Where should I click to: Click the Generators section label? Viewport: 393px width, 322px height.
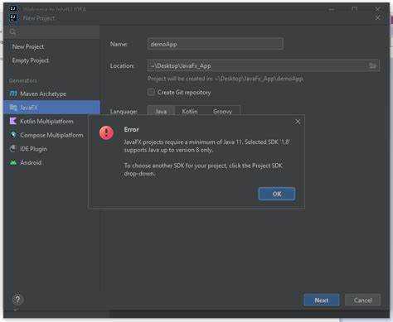(x=22, y=80)
